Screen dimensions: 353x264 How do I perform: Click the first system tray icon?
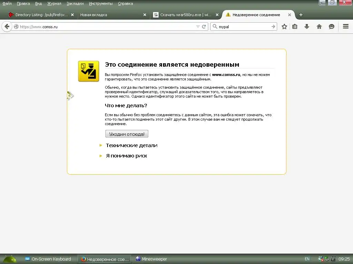click(321, 259)
